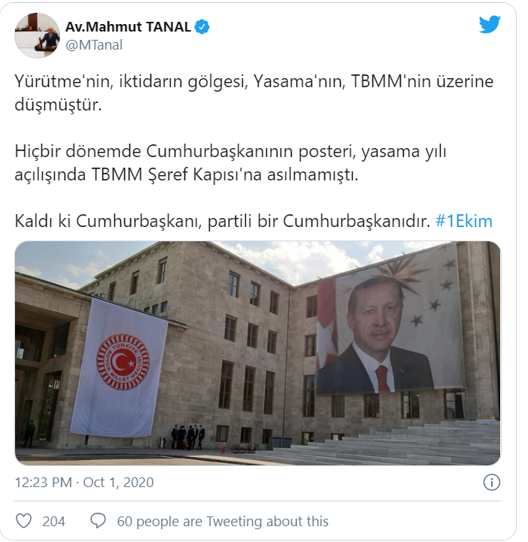The image size is (528, 542).
Task: Open the tweet info circle icon
Action: (491, 482)
